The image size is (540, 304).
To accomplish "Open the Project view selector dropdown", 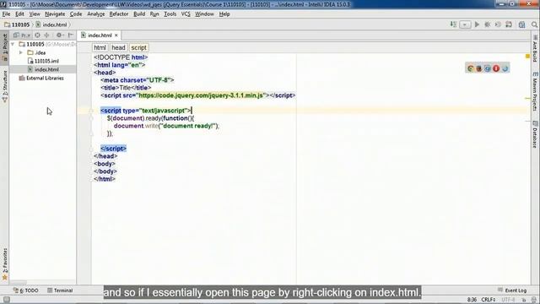I will coord(22,35).
